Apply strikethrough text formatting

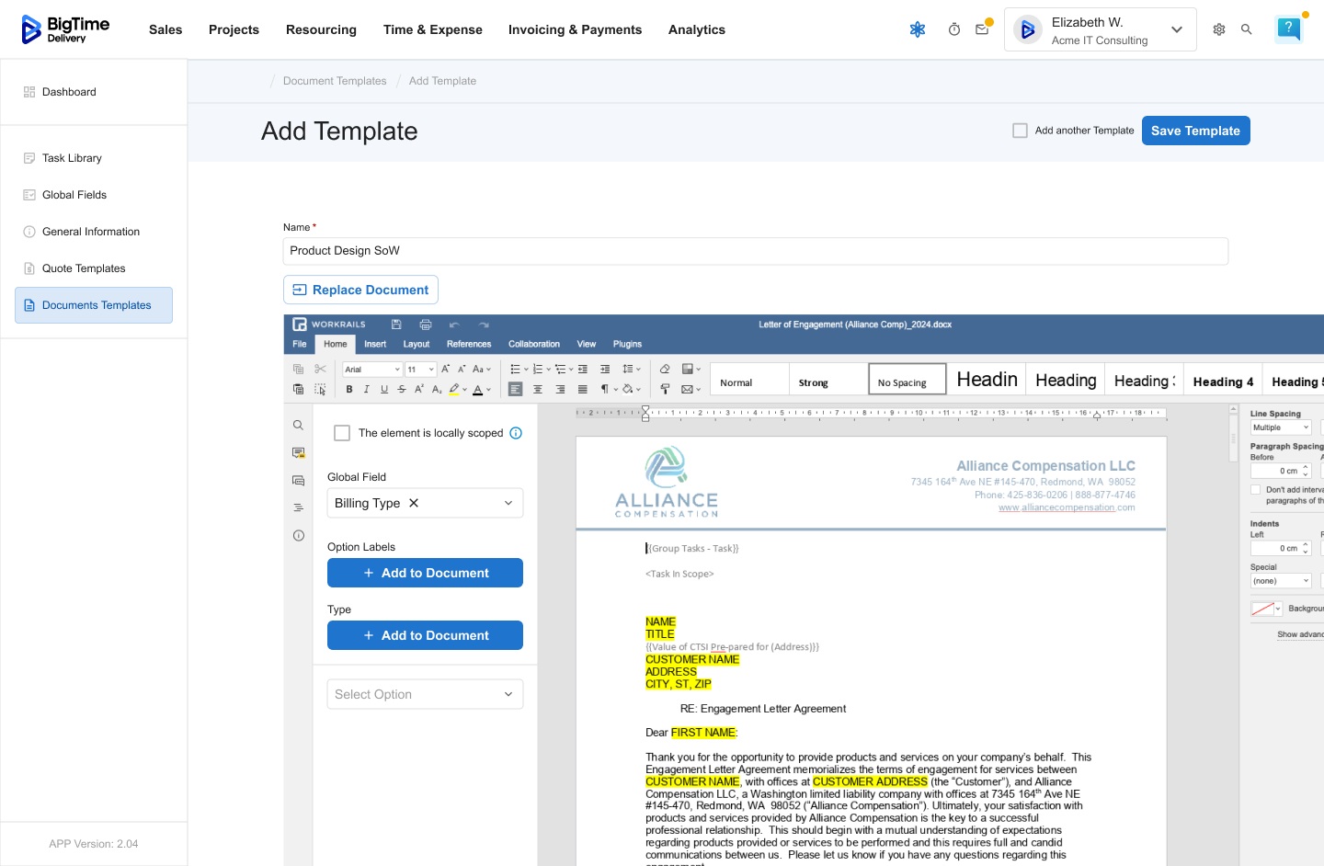pos(402,390)
